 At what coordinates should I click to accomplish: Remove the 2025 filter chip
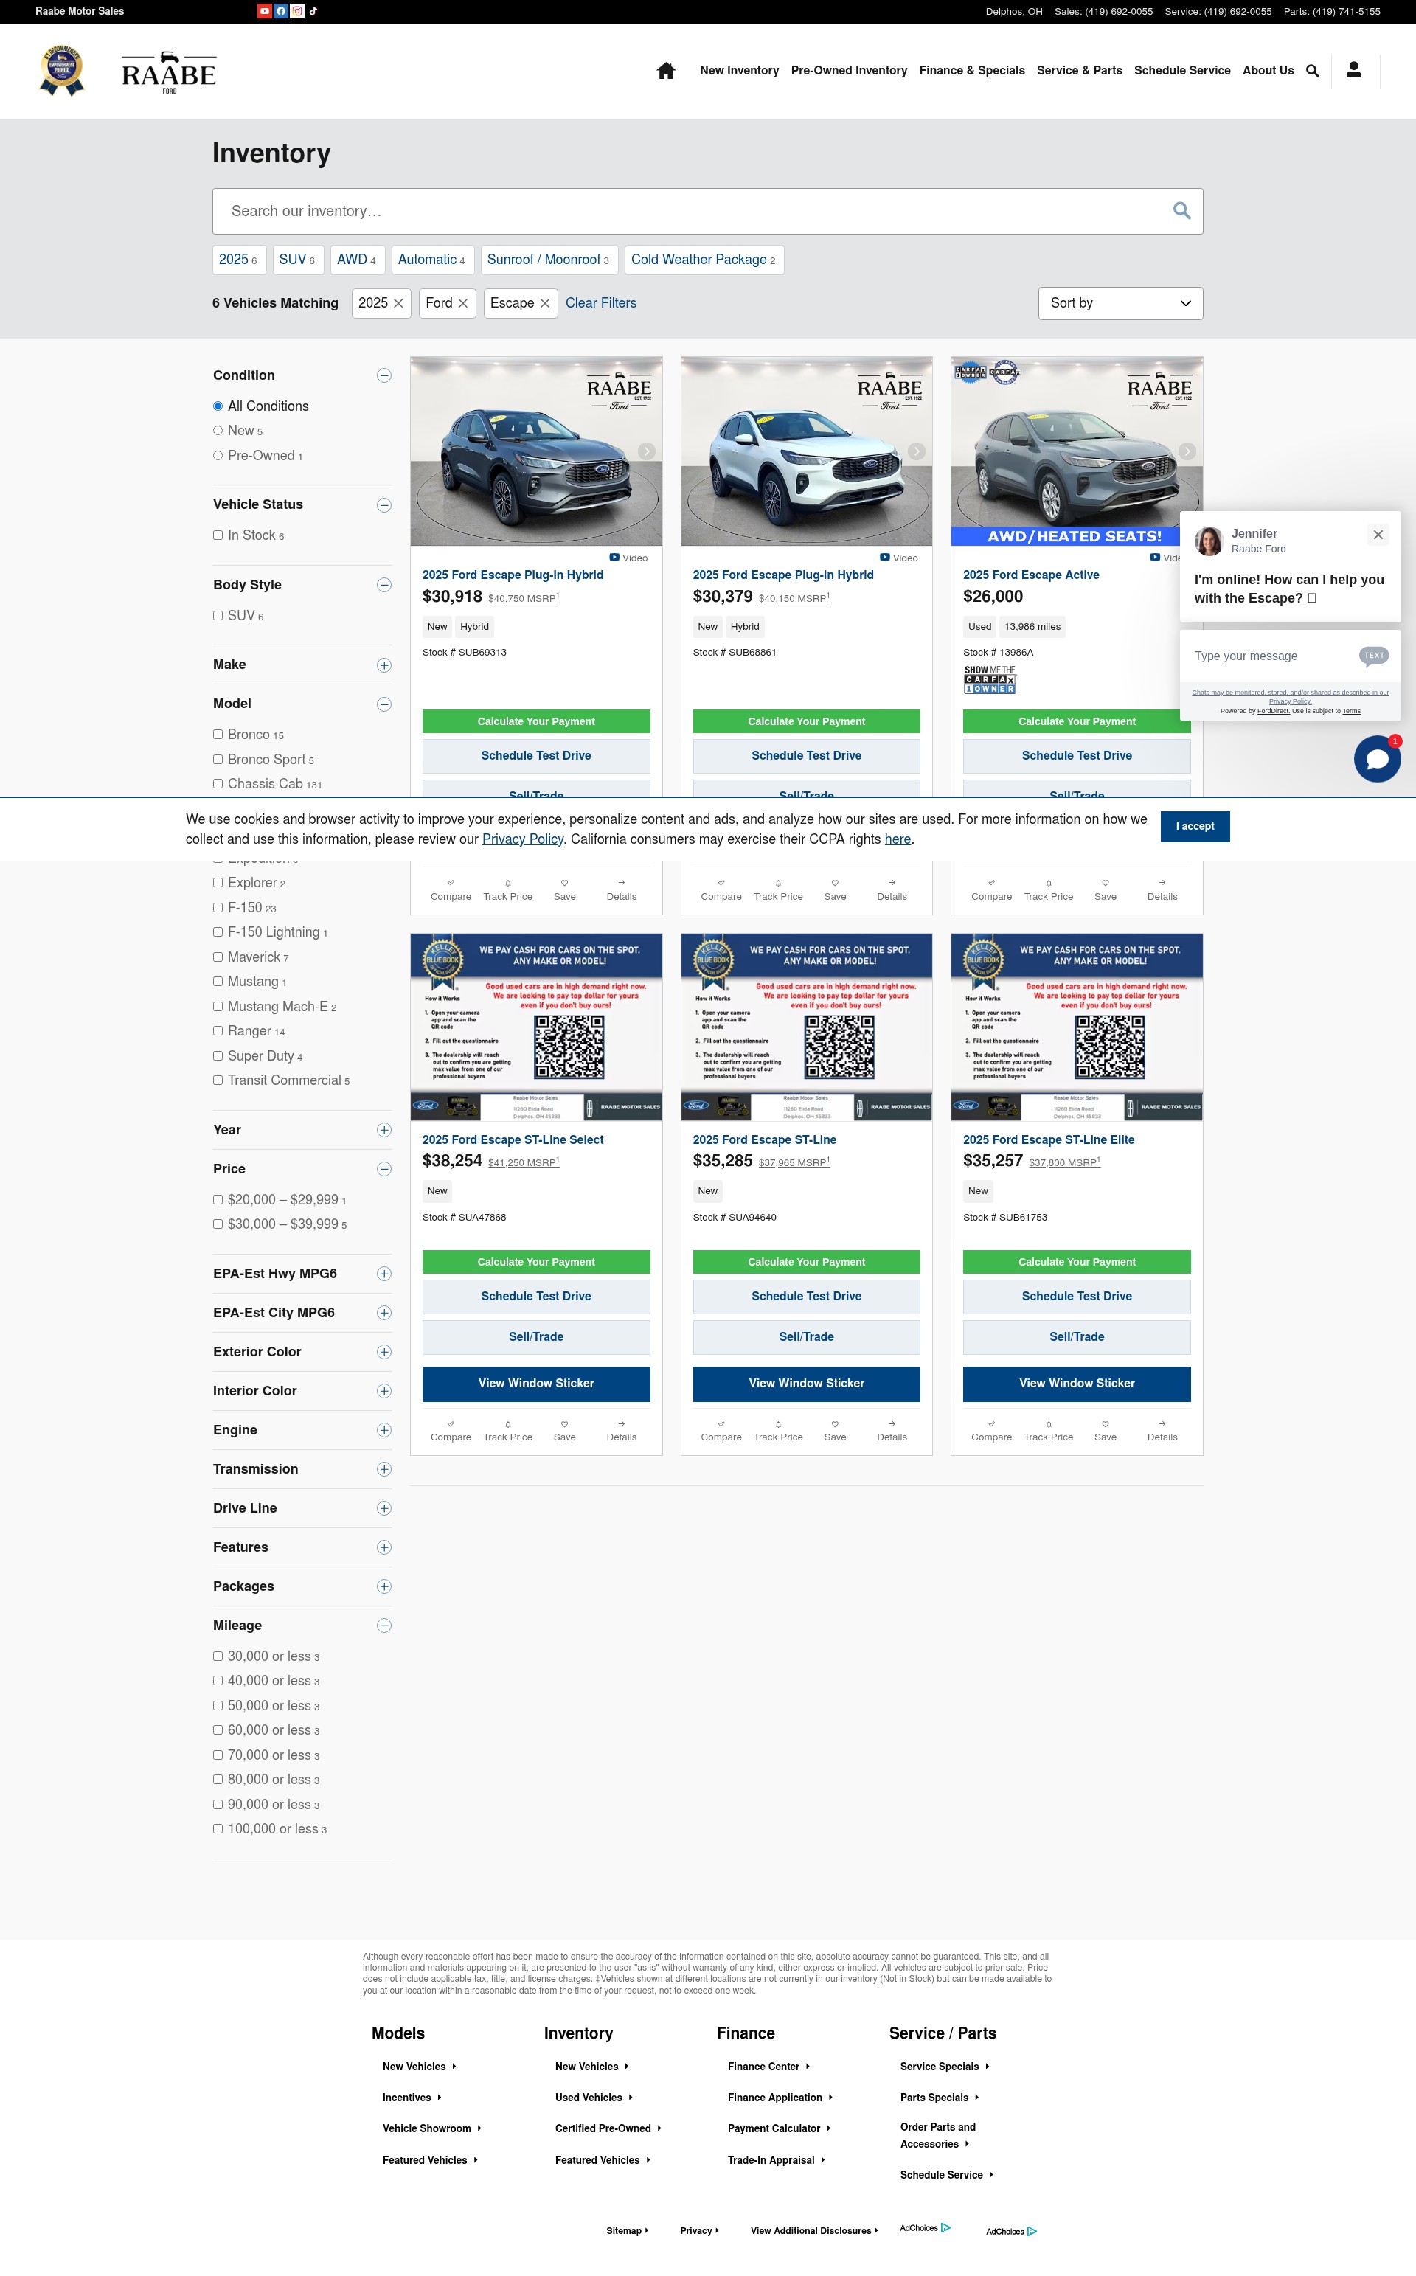click(x=398, y=303)
